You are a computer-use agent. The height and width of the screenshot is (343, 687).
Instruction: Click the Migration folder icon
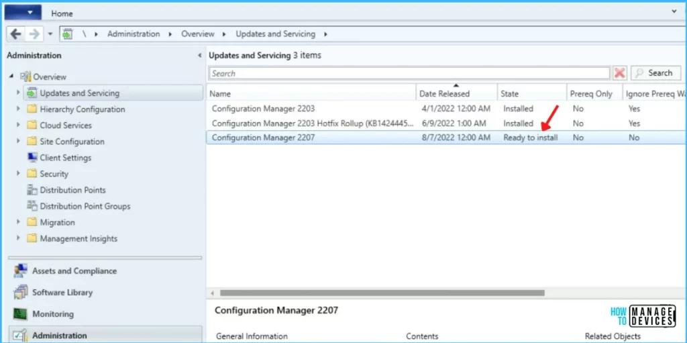coord(32,222)
